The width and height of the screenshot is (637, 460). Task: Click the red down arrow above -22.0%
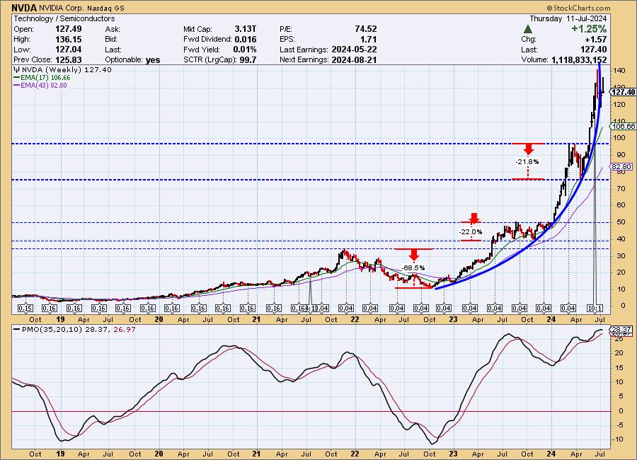point(474,218)
